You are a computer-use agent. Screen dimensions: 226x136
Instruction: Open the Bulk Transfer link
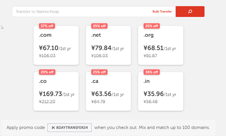coord(162,12)
